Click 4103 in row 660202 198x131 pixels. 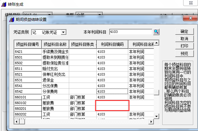(112, 114)
